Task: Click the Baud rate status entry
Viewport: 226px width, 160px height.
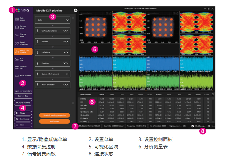Action: 113,126
